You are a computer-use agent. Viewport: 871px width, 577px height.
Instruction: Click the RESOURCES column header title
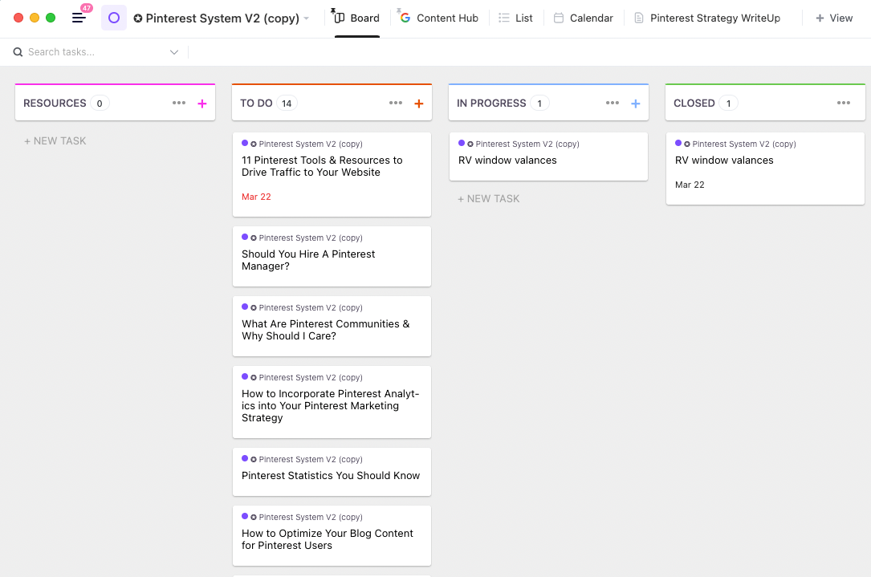tap(55, 104)
